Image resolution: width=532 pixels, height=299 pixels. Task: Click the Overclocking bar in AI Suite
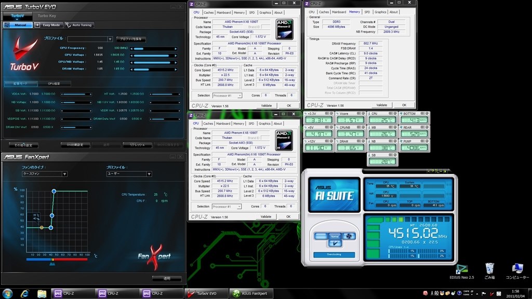[334, 254]
